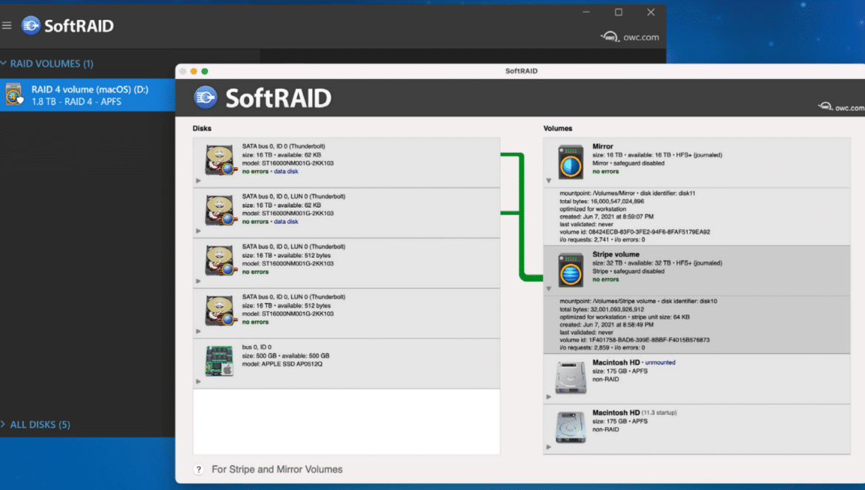865x490 pixels.
Task: Open the hamburger menu in the Windows SoftRAID window
Action: coord(7,25)
